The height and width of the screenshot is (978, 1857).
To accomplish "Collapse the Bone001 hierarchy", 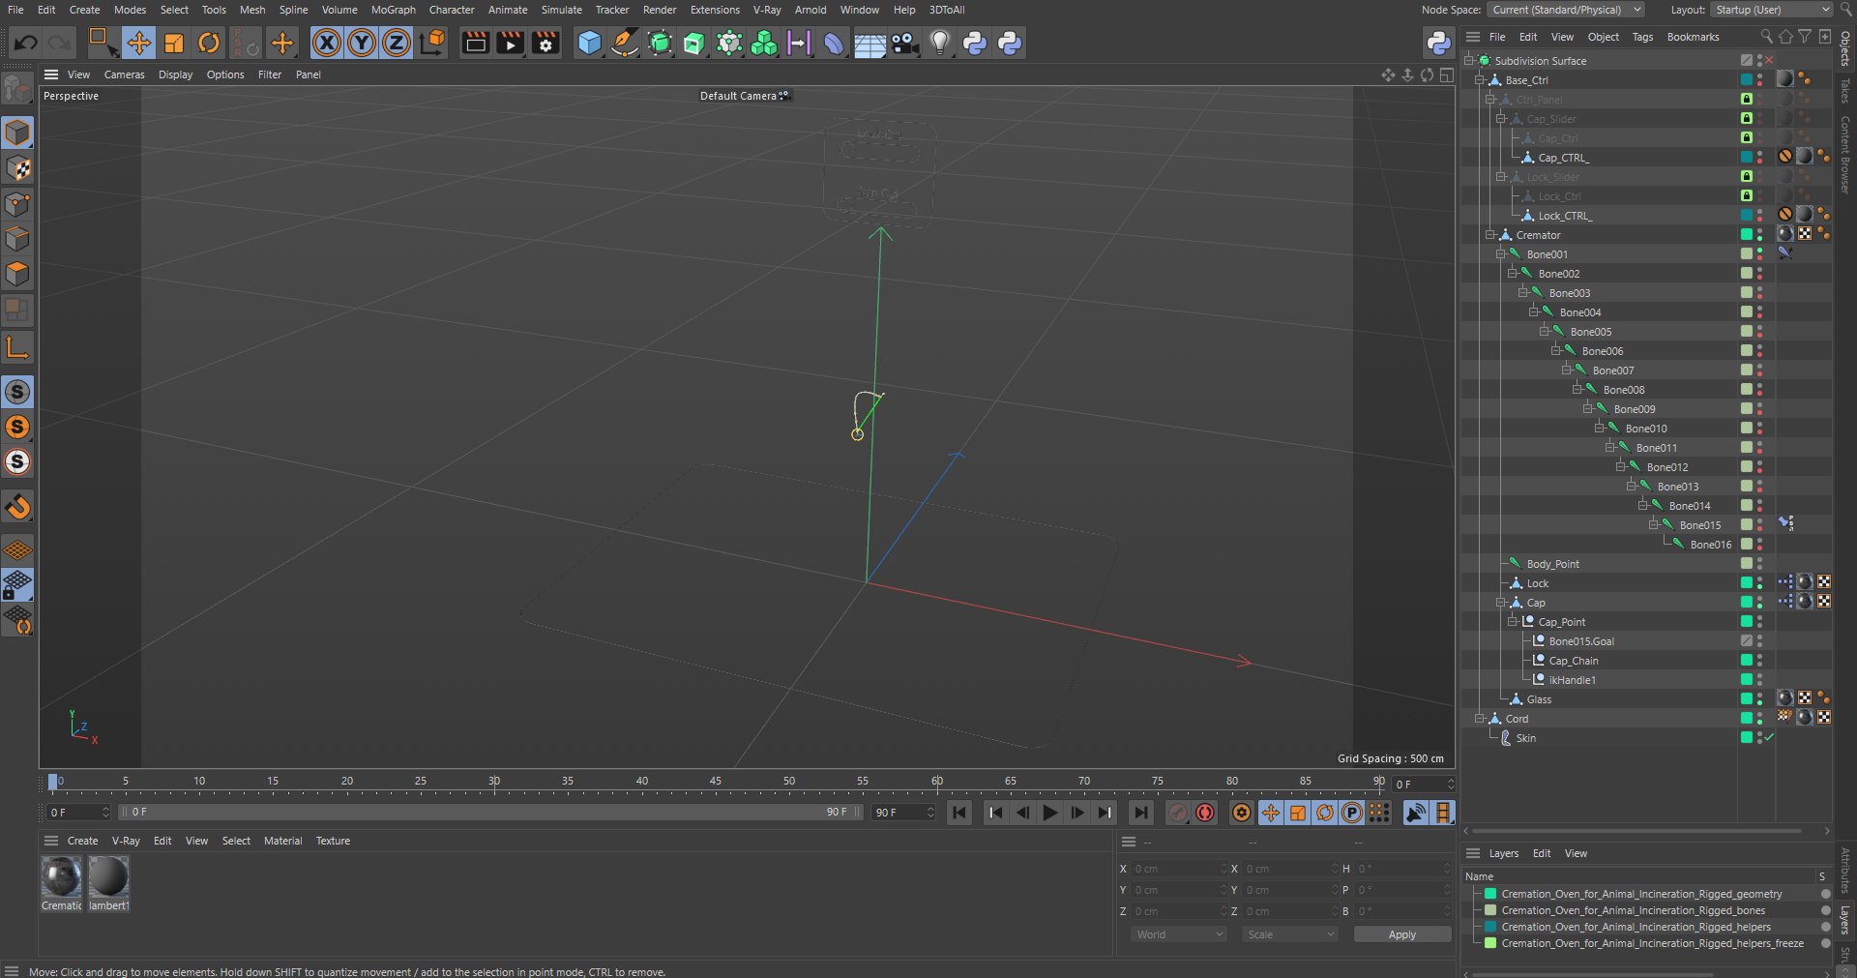I will [x=1501, y=254].
